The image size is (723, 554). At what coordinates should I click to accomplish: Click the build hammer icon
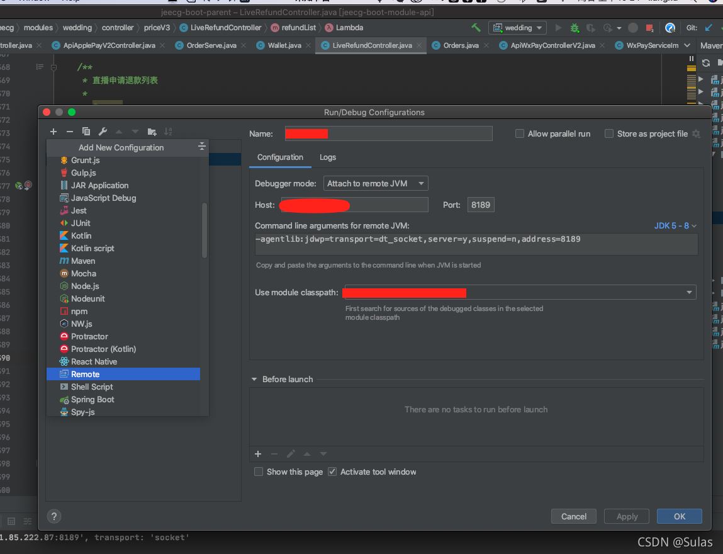pos(476,28)
